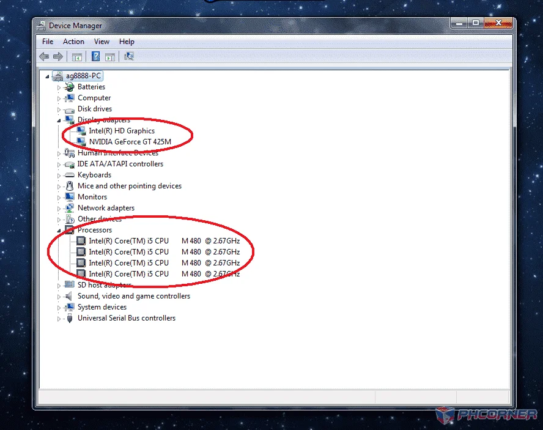Click the Other devices icon
Image resolution: width=543 pixels, height=430 pixels.
pos(70,219)
